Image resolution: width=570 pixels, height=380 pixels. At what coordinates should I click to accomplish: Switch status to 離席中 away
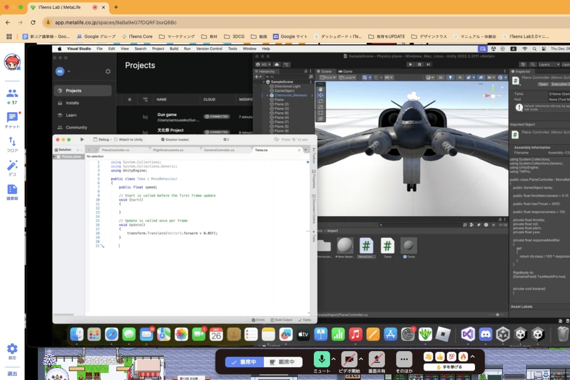(283, 362)
